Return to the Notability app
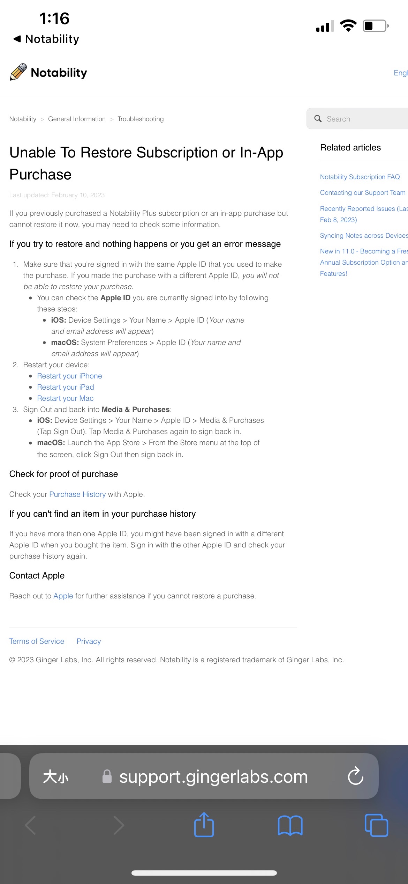 click(x=46, y=39)
